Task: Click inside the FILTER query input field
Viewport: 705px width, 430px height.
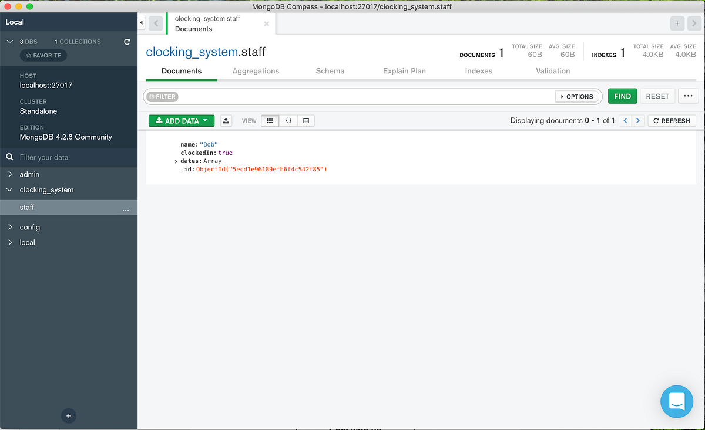Action: [x=352, y=96]
